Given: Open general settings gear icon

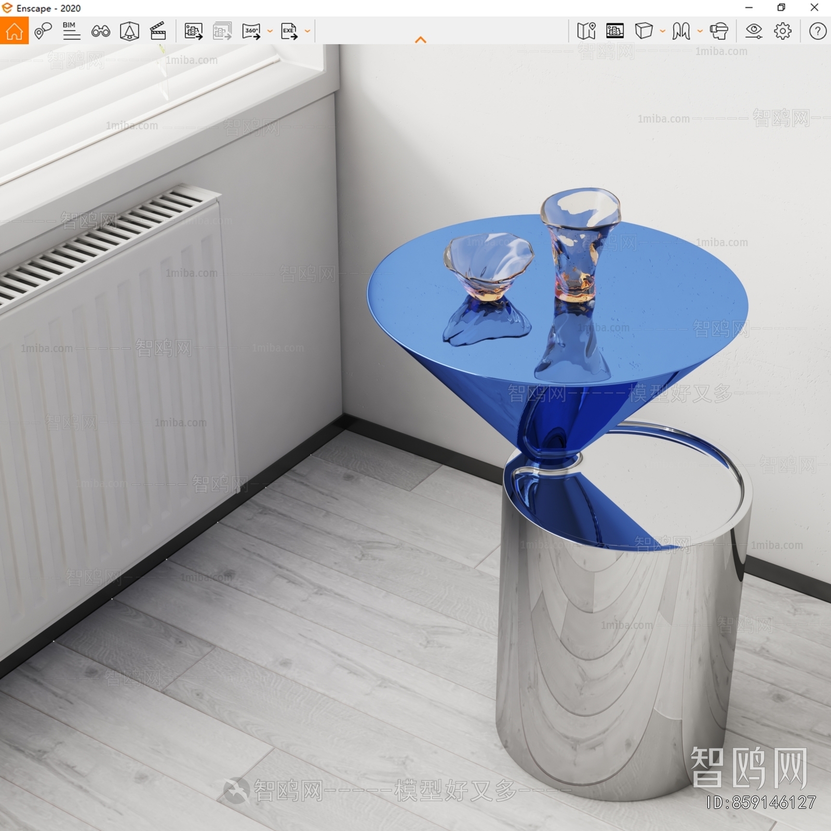Looking at the screenshot, I should pyautogui.click(x=783, y=31).
